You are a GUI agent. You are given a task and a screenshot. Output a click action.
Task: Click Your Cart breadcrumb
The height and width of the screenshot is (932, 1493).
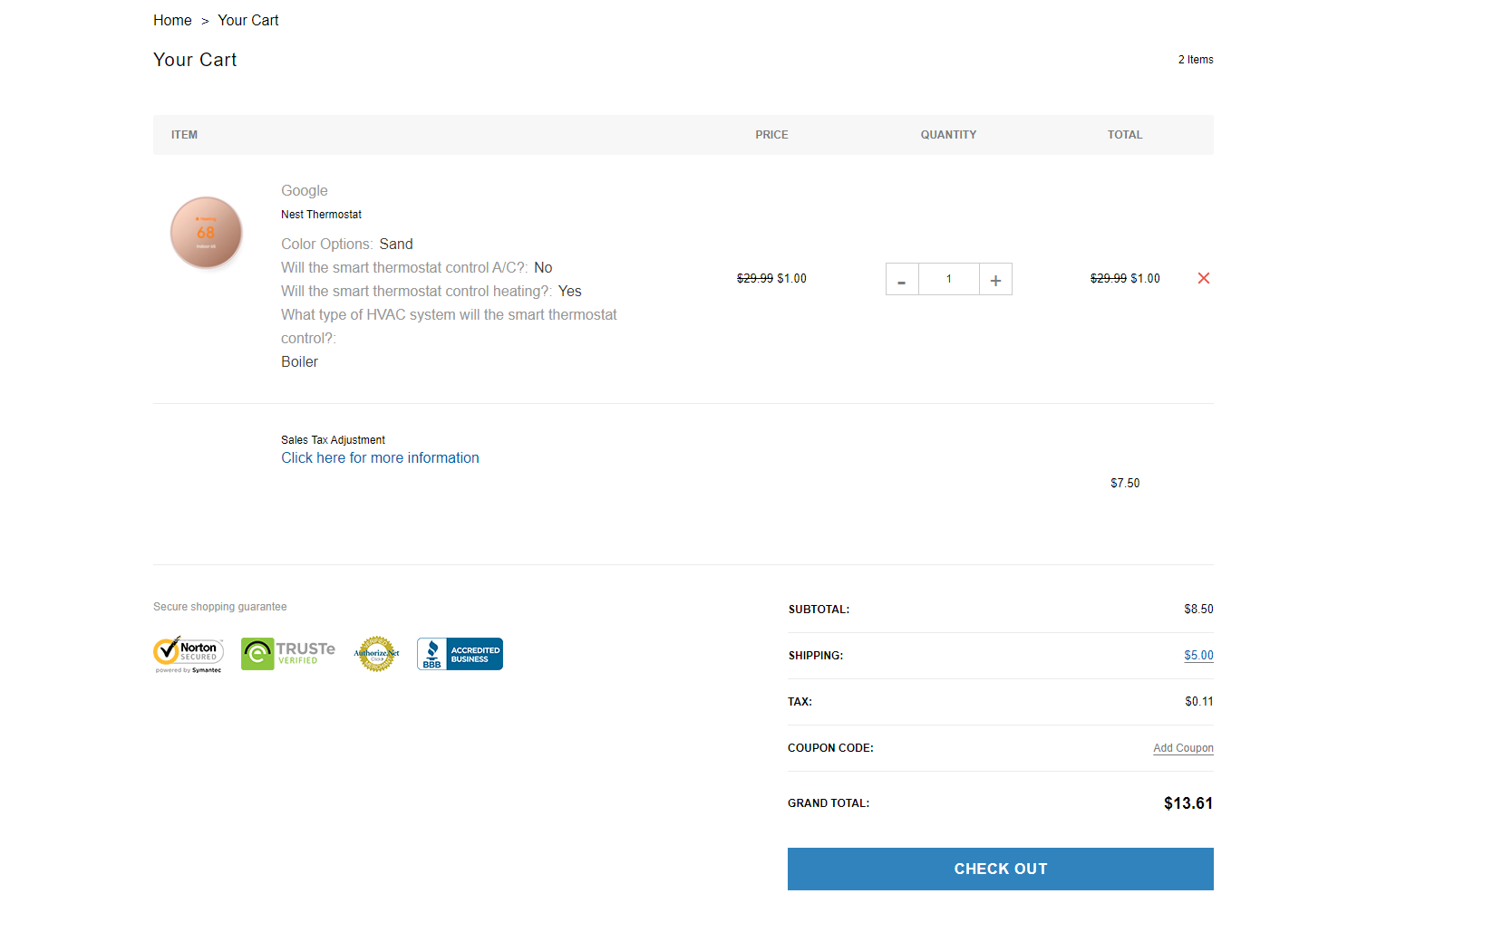click(248, 20)
